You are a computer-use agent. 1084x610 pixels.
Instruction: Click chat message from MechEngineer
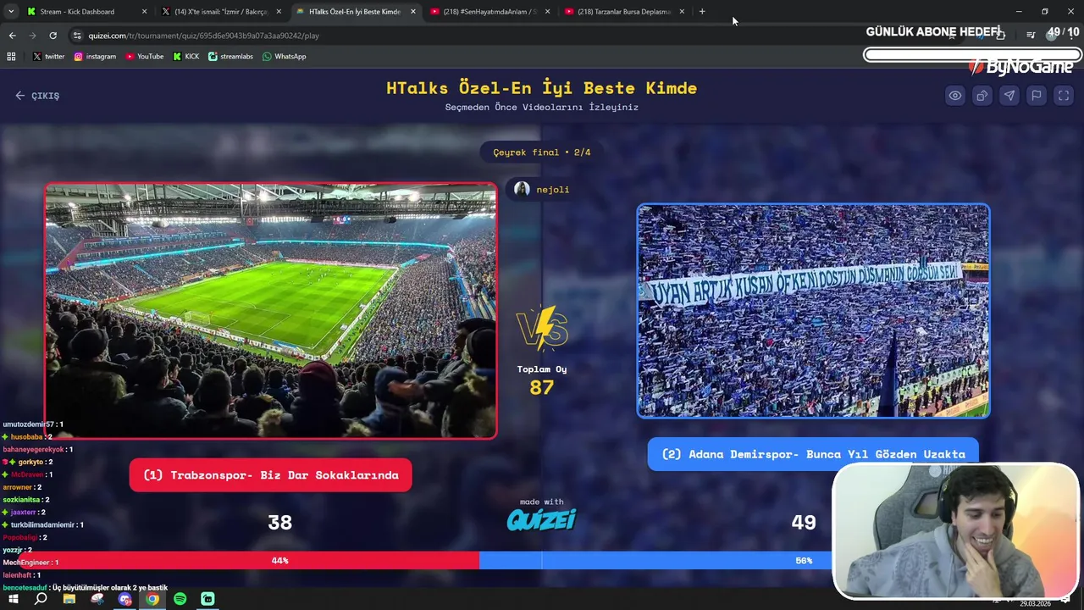pos(30,563)
